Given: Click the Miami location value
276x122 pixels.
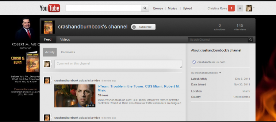Looking at the screenshot, I should click(x=246, y=91).
